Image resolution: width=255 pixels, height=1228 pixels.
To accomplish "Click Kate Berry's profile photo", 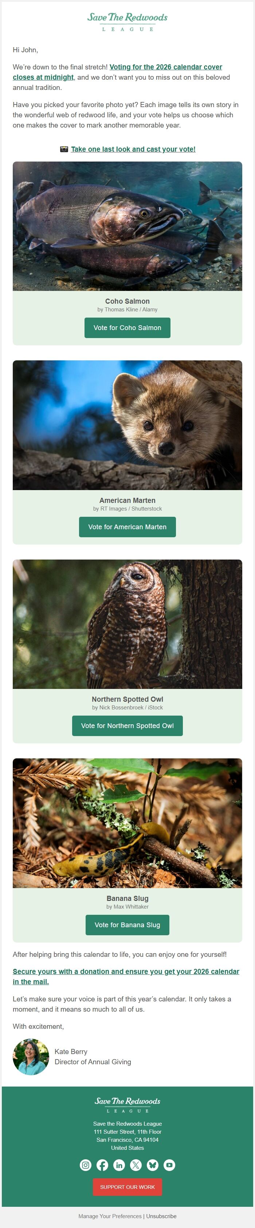I will pyautogui.click(x=31, y=1057).
